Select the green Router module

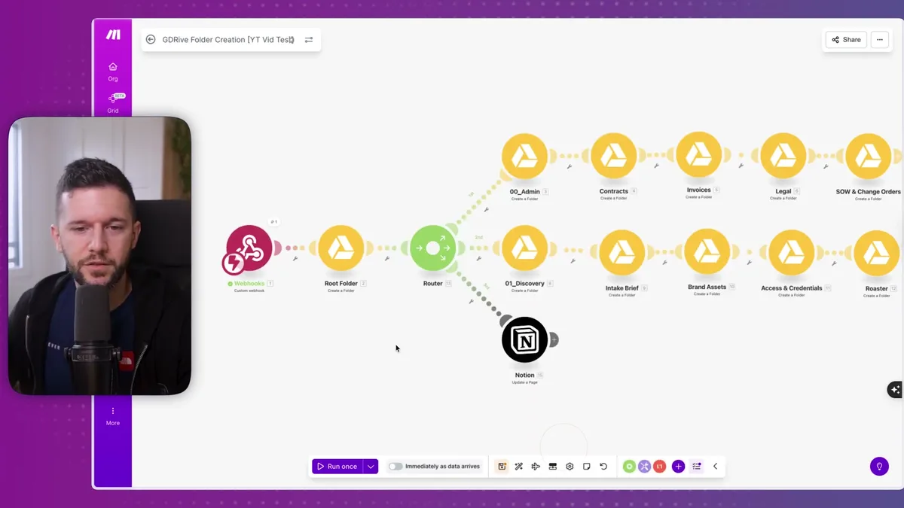coord(434,248)
